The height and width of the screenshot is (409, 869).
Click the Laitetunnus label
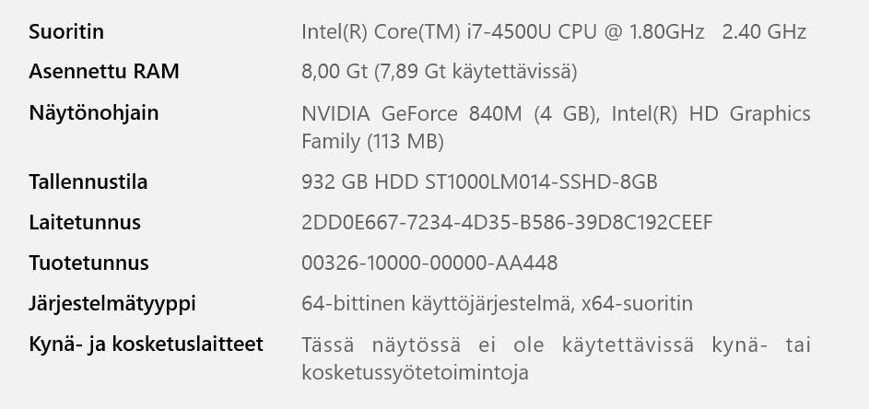coord(85,222)
